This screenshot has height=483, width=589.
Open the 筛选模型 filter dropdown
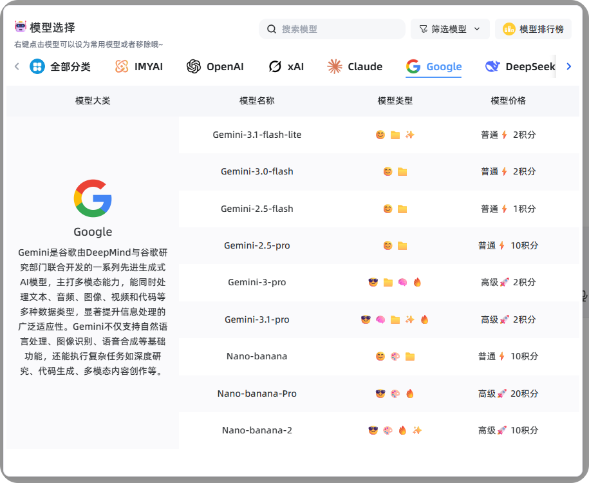click(450, 29)
